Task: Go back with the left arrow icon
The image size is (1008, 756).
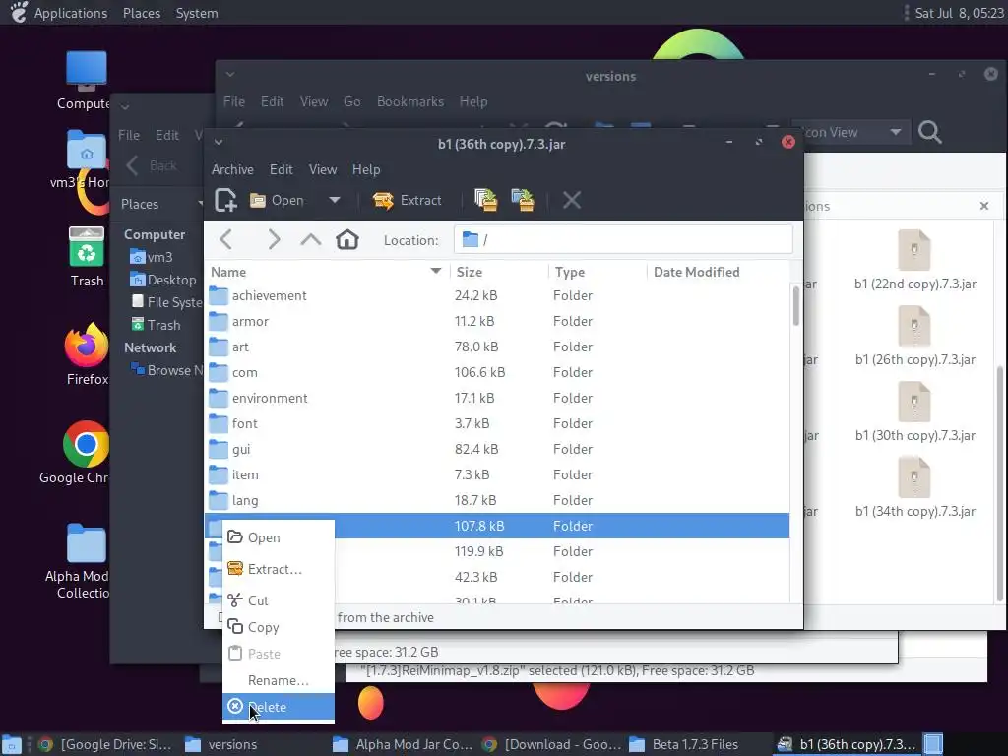Action: (225, 240)
